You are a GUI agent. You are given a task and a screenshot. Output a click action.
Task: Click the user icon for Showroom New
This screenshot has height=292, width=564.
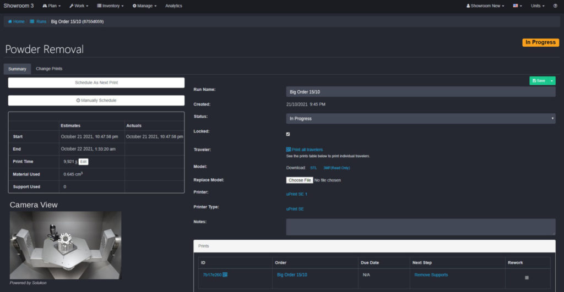click(468, 6)
